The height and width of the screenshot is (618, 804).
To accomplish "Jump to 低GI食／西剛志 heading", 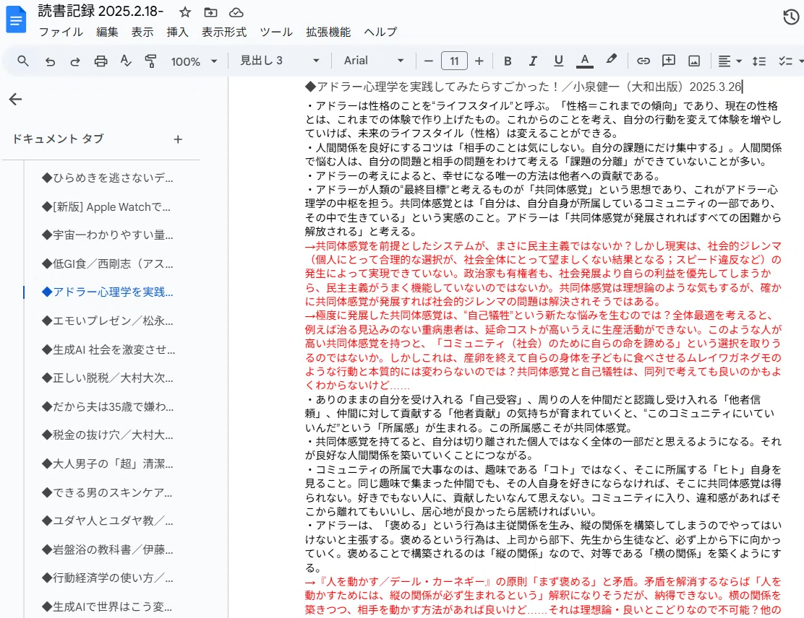I will (108, 264).
